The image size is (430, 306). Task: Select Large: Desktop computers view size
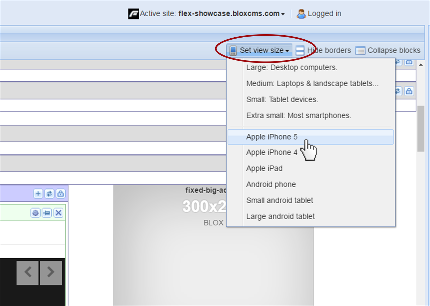tap(311, 68)
